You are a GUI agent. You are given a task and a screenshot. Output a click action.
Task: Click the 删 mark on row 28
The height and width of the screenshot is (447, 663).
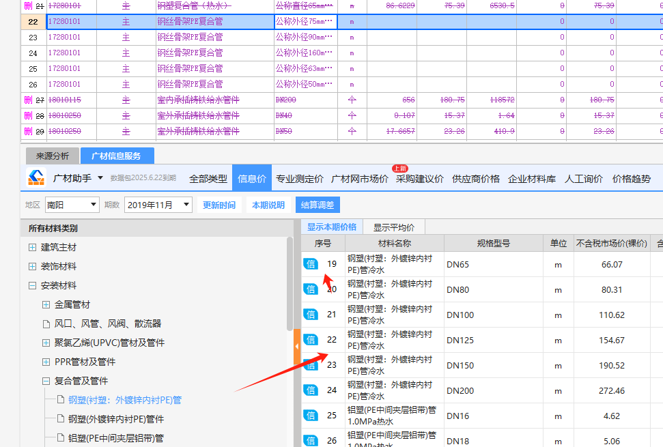28,115
